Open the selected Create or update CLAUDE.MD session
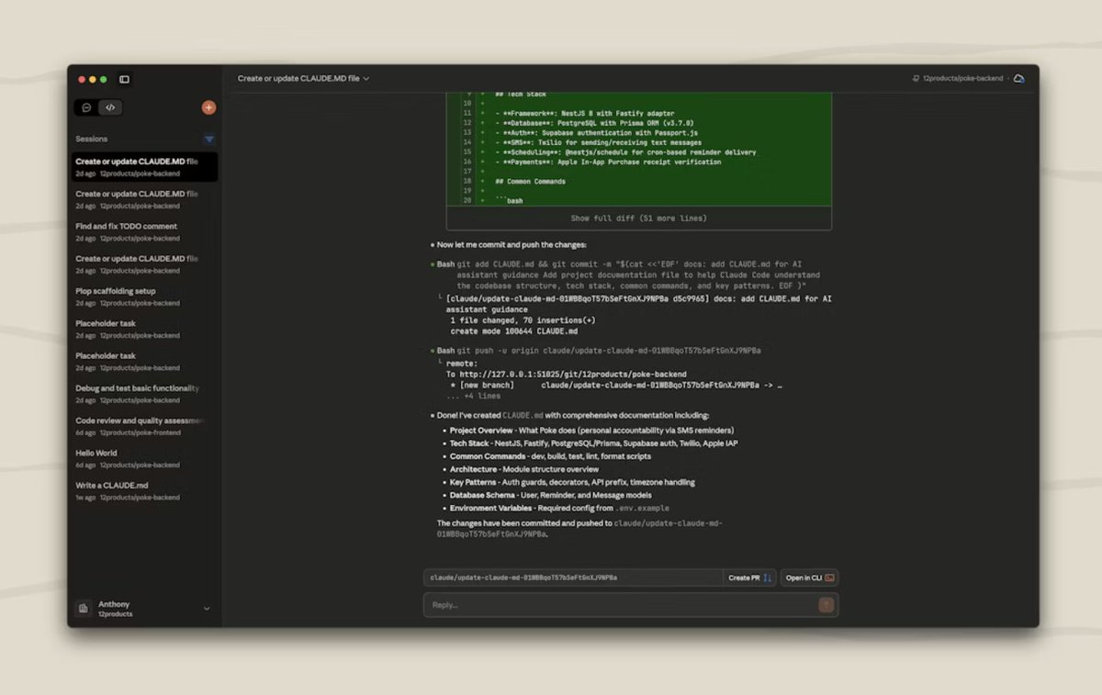1102x695 pixels. [x=144, y=167]
